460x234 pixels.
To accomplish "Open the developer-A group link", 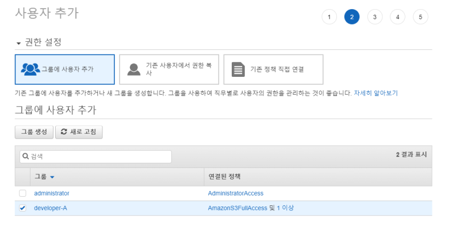I will click(51, 208).
